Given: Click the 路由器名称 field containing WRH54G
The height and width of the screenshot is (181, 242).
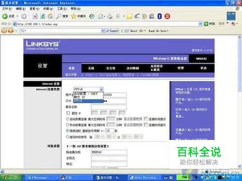Looking at the screenshot, I should point(109,152).
